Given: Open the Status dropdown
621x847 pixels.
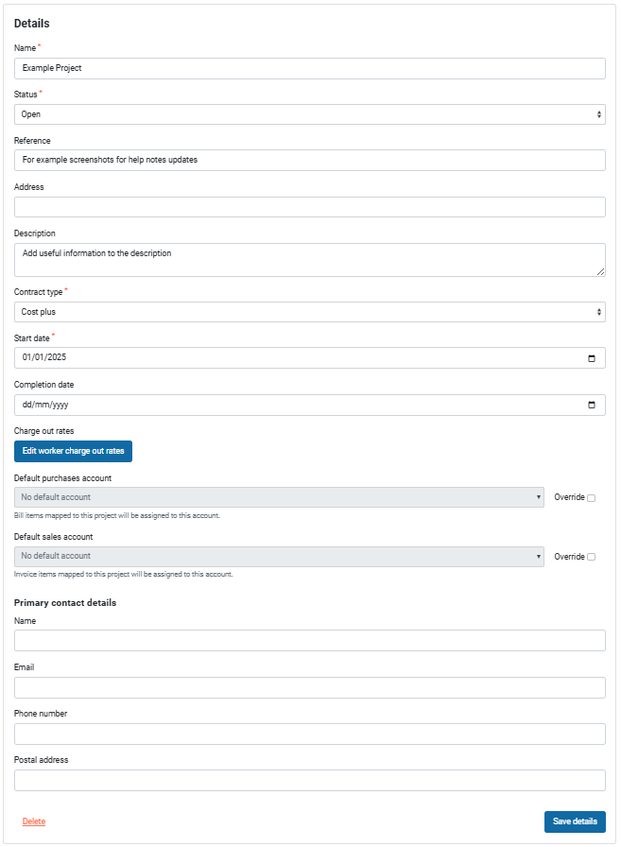Looking at the screenshot, I should pos(309,114).
